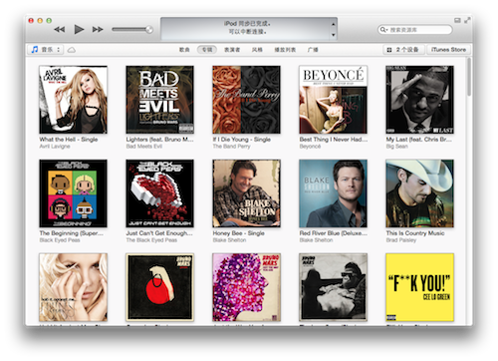Click the artist name "Bad Meets Evil"
The height and width of the screenshot is (361, 498).
click(144, 147)
